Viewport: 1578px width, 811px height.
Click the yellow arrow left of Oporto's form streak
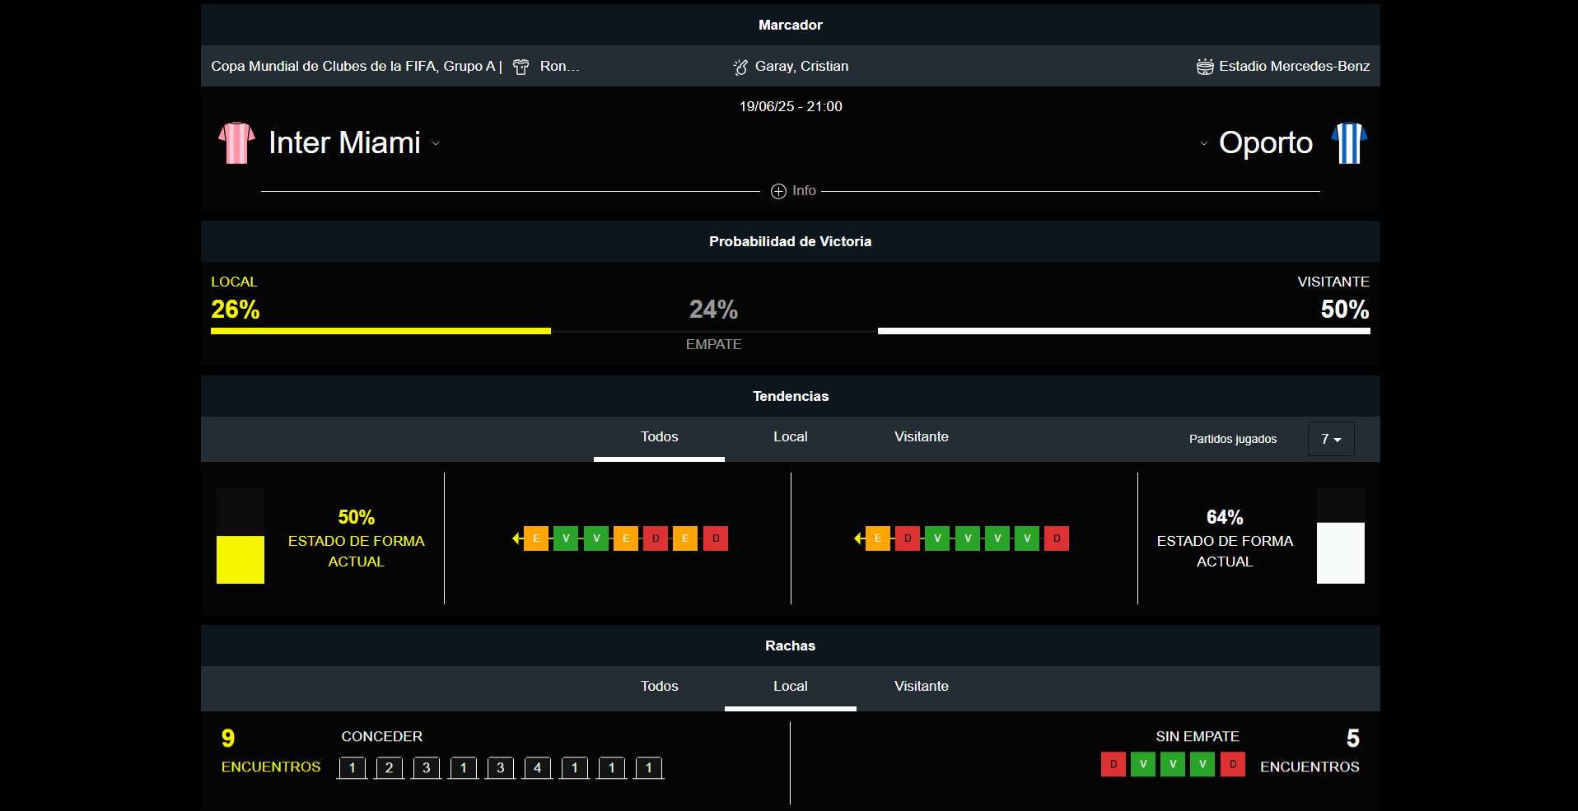[858, 538]
